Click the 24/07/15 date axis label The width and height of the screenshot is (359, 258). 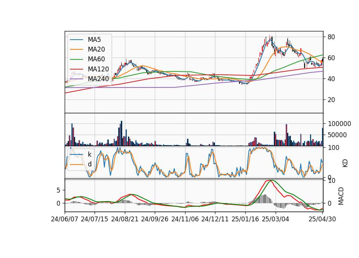click(x=95, y=219)
